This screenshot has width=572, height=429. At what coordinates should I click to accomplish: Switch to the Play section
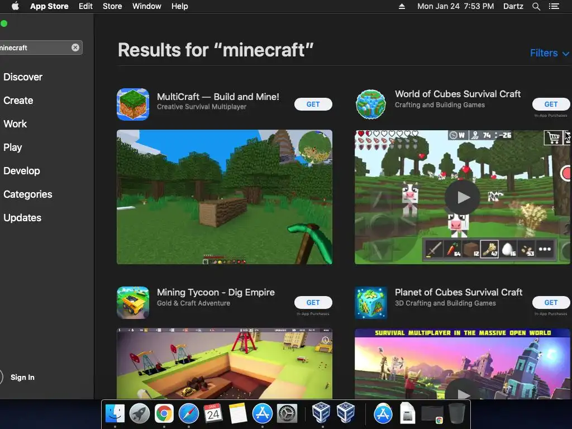click(13, 147)
